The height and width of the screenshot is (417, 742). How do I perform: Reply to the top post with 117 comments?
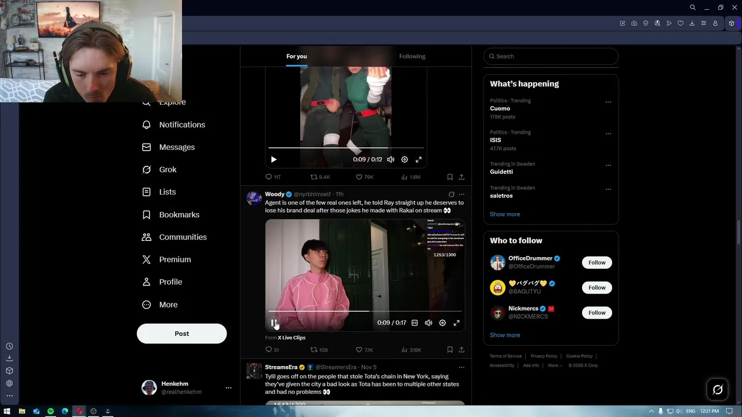272,177
